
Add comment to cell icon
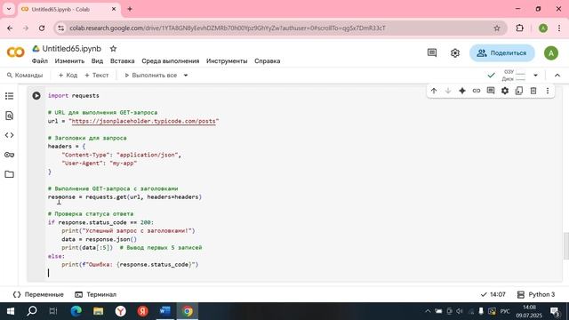click(491, 91)
